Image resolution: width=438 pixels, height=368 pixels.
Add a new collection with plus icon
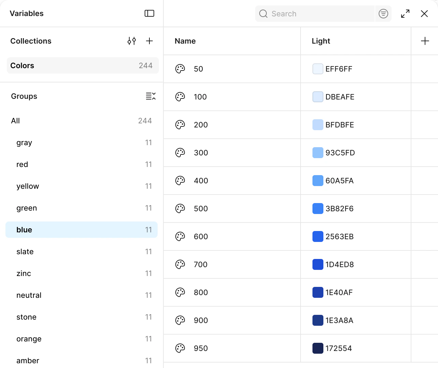149,41
